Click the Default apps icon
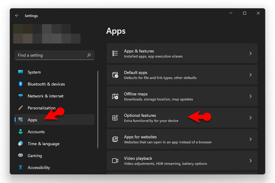 pyautogui.click(x=115, y=75)
